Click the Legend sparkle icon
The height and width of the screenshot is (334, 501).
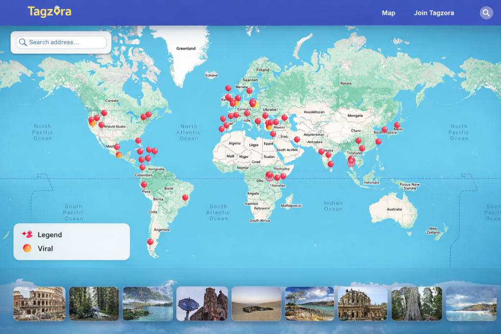27,235
